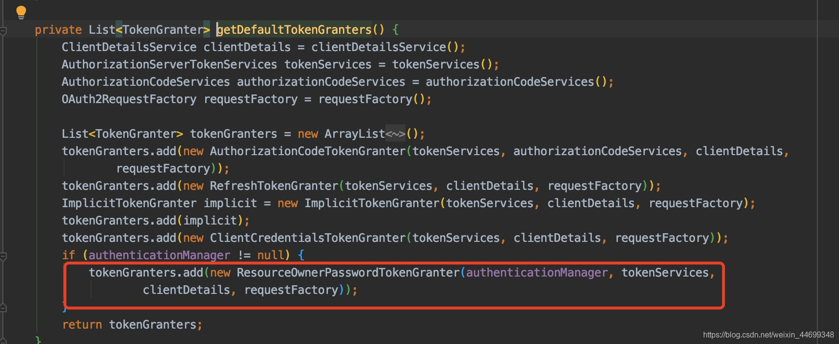Viewport: 839px width, 344px height.
Task: Click the null keyword
Action: click(x=270, y=255)
